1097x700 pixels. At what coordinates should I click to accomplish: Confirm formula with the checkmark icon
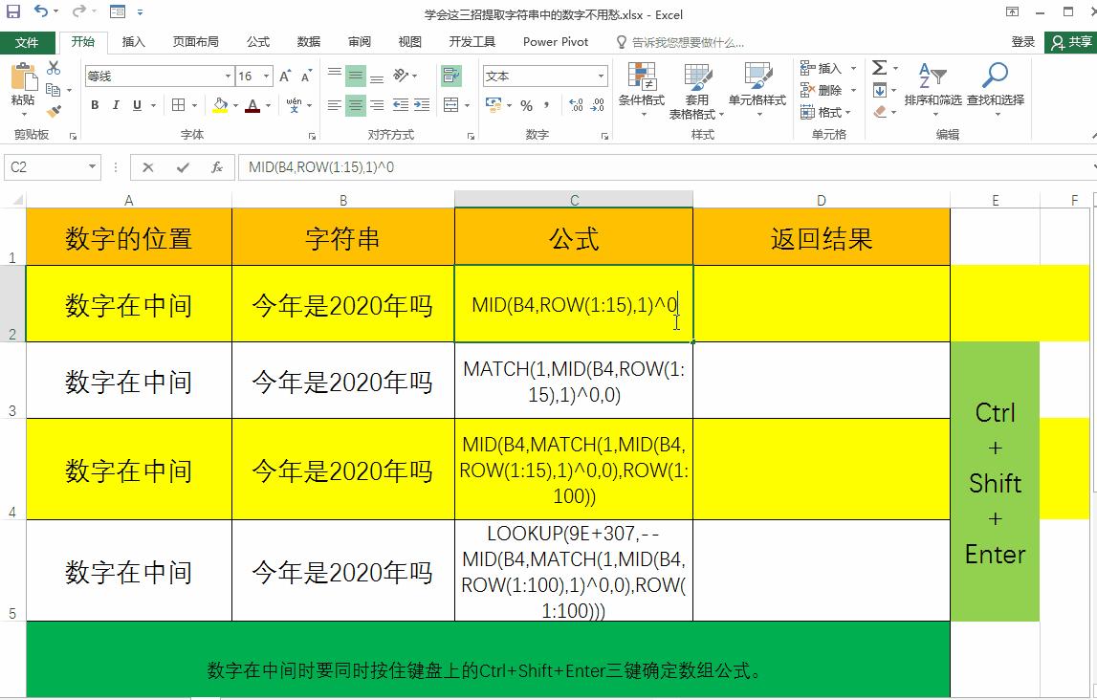[186, 166]
